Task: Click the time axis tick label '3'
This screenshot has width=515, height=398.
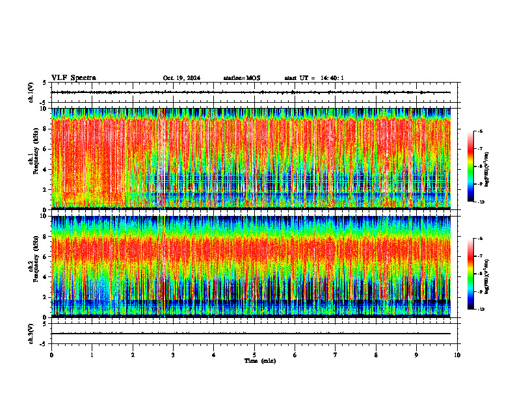Action: [173, 355]
